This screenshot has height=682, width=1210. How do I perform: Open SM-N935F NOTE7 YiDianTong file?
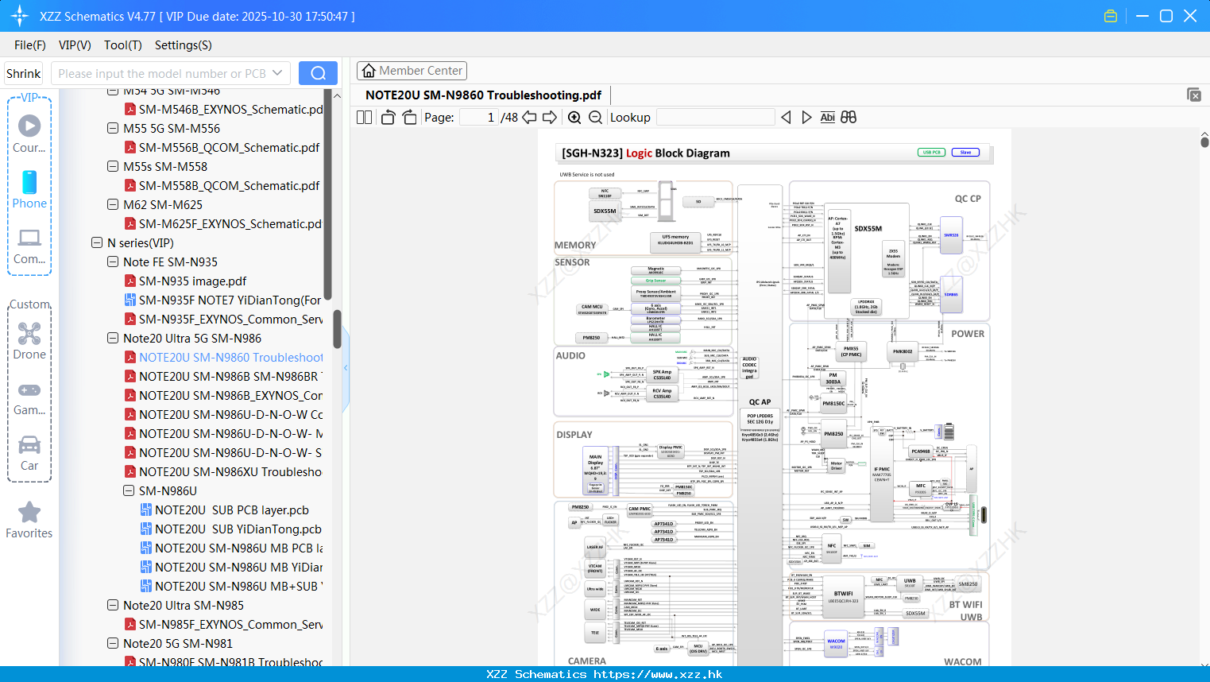pos(230,300)
